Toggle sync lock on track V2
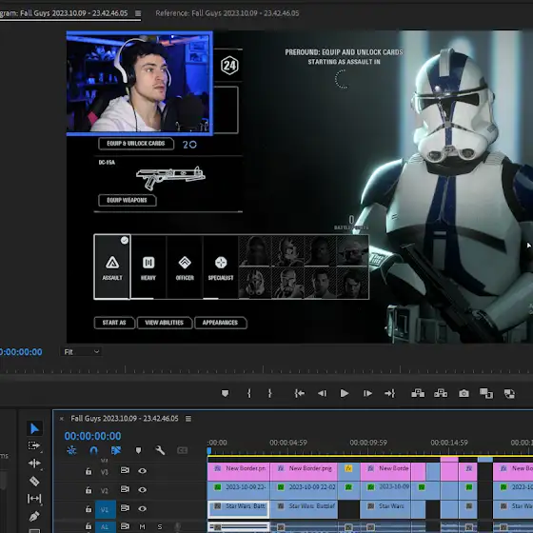Viewport: 533px width, 533px height. coord(125,489)
